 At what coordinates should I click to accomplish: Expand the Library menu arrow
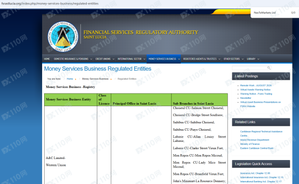click(x=258, y=59)
